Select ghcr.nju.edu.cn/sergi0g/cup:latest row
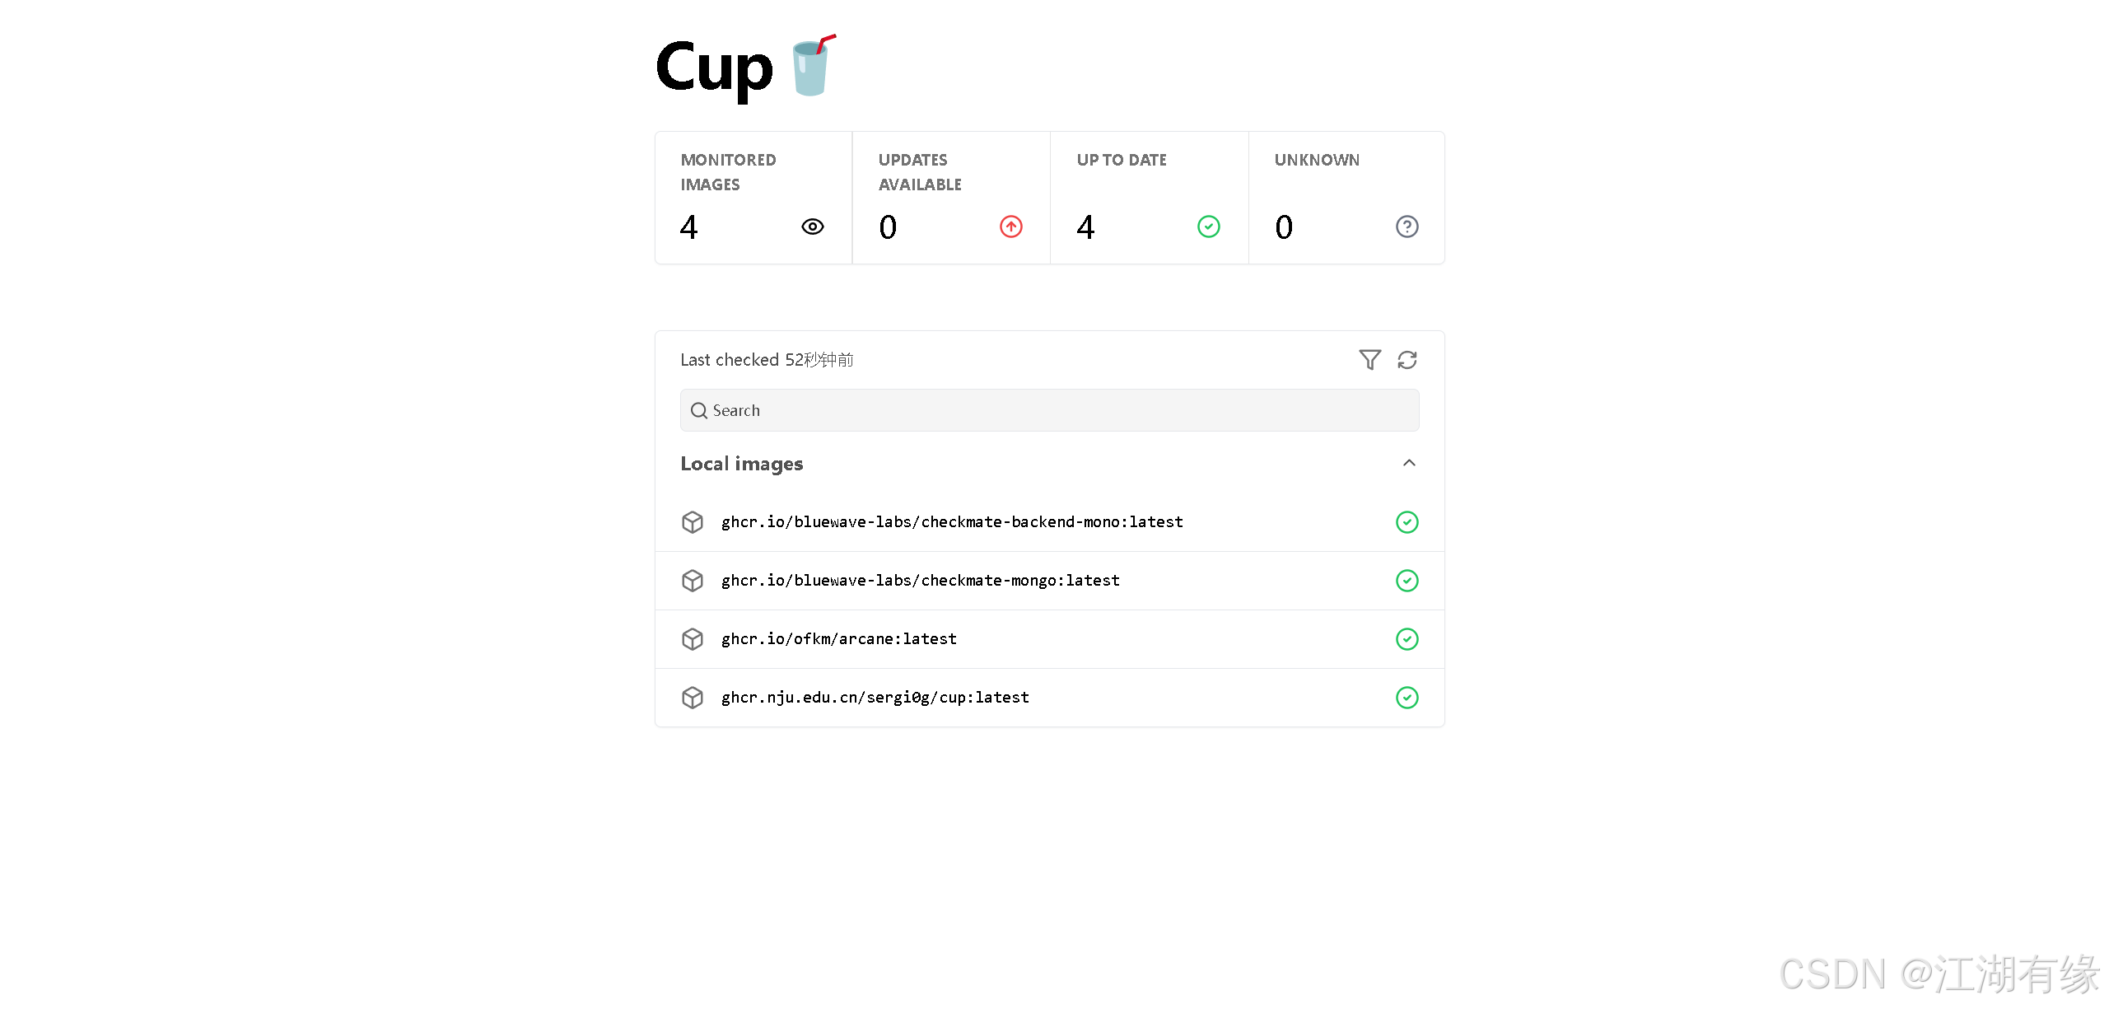Screen dimensions: 2104x1009 point(875,698)
